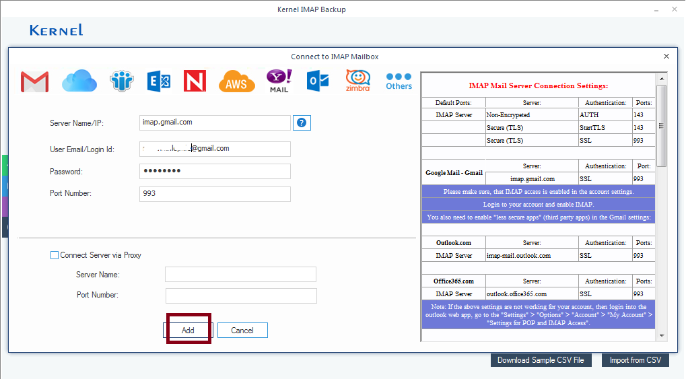Click into the Password field
This screenshot has width=686, height=379.
coord(215,171)
